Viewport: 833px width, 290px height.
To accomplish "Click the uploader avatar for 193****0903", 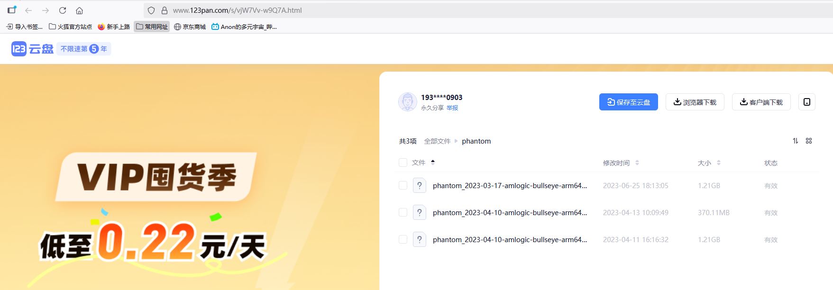I will (407, 102).
